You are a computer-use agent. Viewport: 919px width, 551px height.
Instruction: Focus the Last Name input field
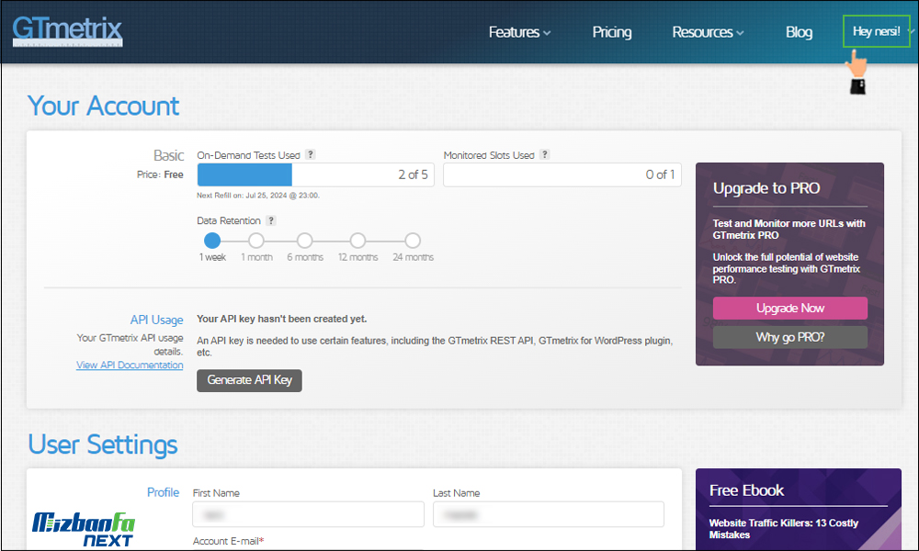pyautogui.click(x=549, y=514)
